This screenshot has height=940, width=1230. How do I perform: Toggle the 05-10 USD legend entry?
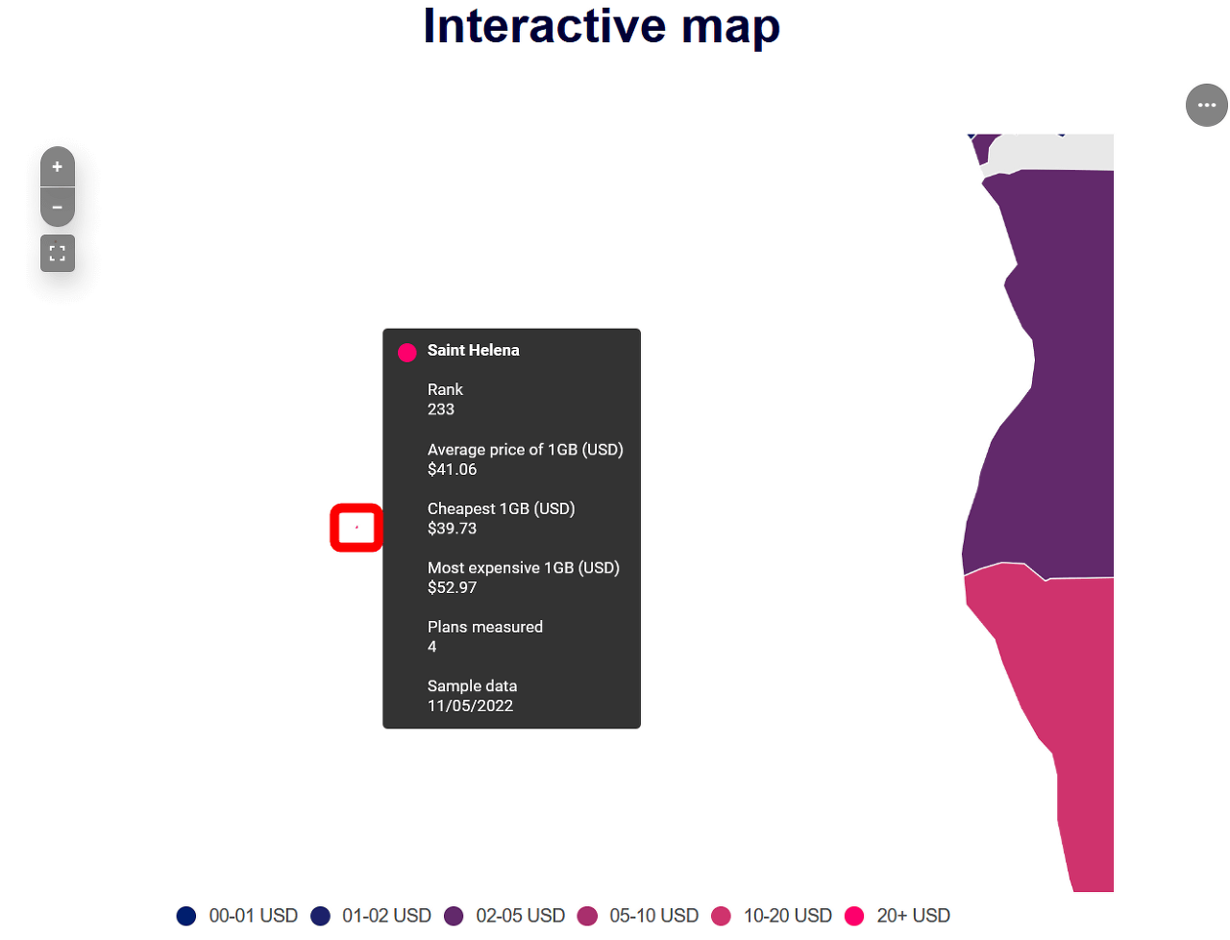[638, 916]
